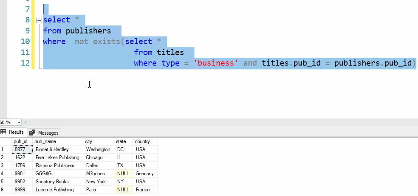Select the pub_name column header
This screenshot has width=418, height=196.
pos(58,141)
